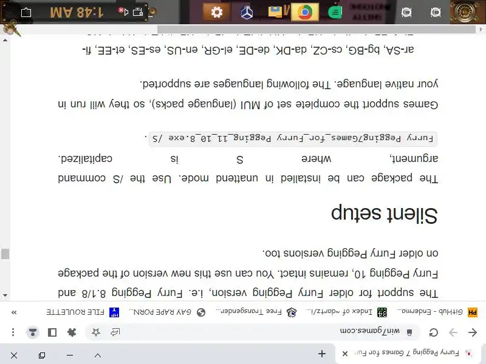Open the notification center icon

[x=26, y=12]
